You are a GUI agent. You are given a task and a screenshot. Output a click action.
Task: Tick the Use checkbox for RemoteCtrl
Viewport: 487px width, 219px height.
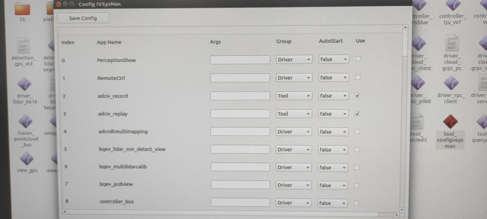pos(358,77)
